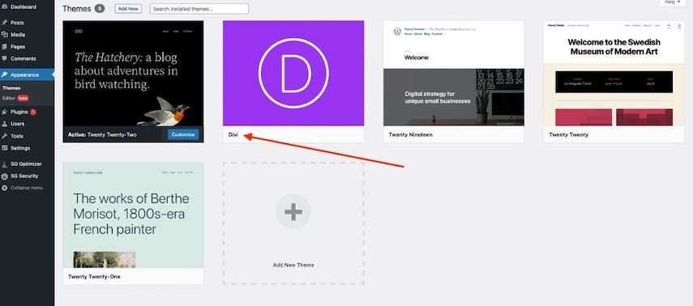Open the SG Optimizer menu
Viewport: 693px width, 306px height.
point(27,164)
